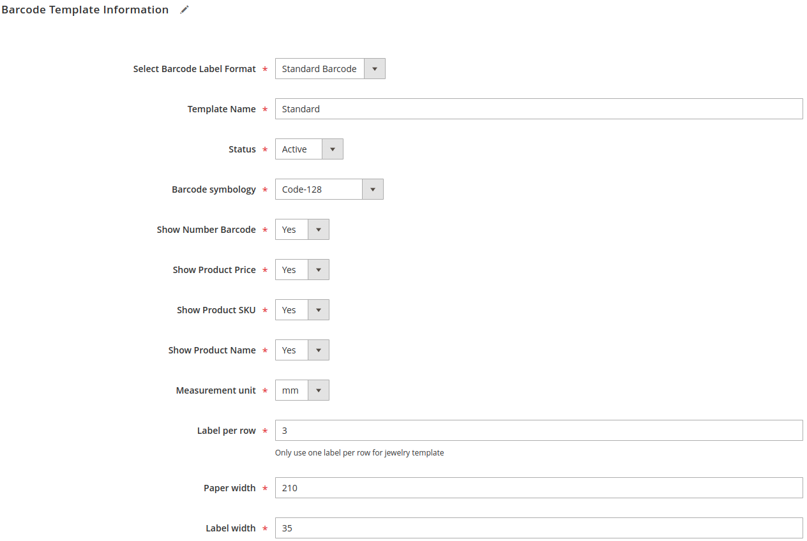807x541 pixels.
Task: Click the Barcode Template Information heading
Action: click(85, 10)
